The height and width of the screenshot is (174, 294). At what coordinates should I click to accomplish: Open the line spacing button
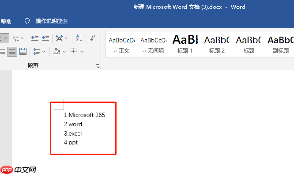click(x=36, y=52)
